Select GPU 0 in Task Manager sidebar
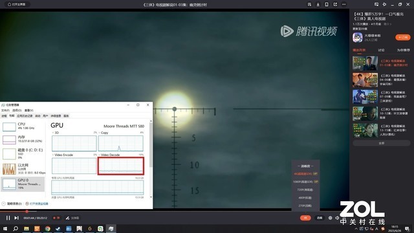 pos(23,184)
